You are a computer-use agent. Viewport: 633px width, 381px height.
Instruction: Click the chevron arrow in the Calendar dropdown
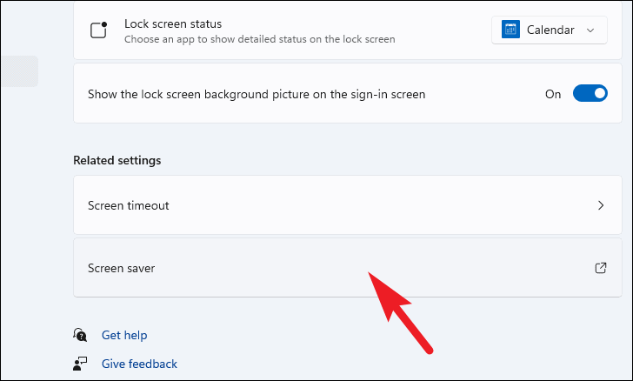click(x=590, y=30)
